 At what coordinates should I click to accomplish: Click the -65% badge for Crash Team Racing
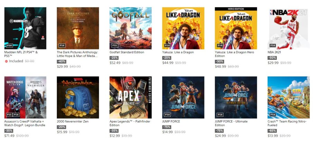coord(272,131)
